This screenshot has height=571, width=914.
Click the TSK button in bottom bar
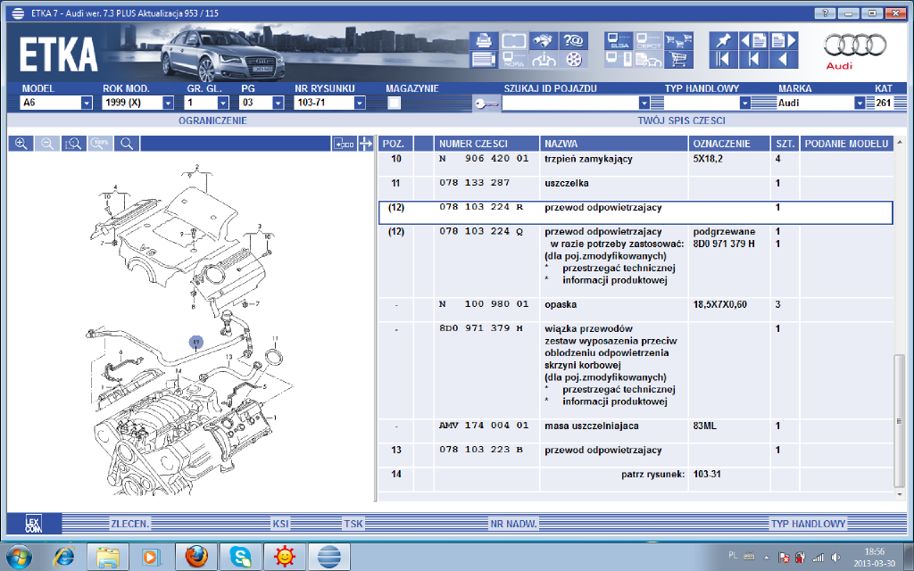(353, 524)
